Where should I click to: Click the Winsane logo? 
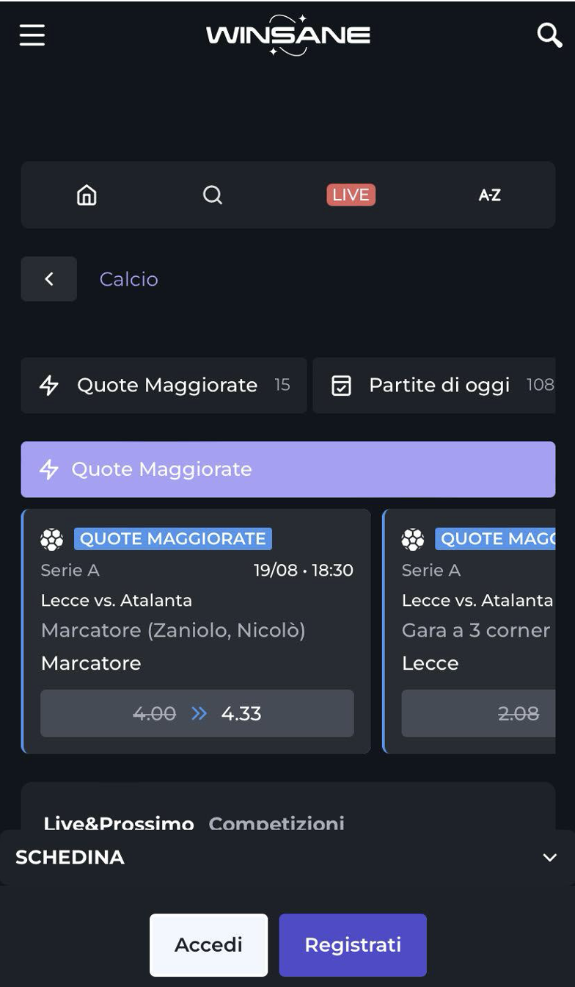pos(287,35)
